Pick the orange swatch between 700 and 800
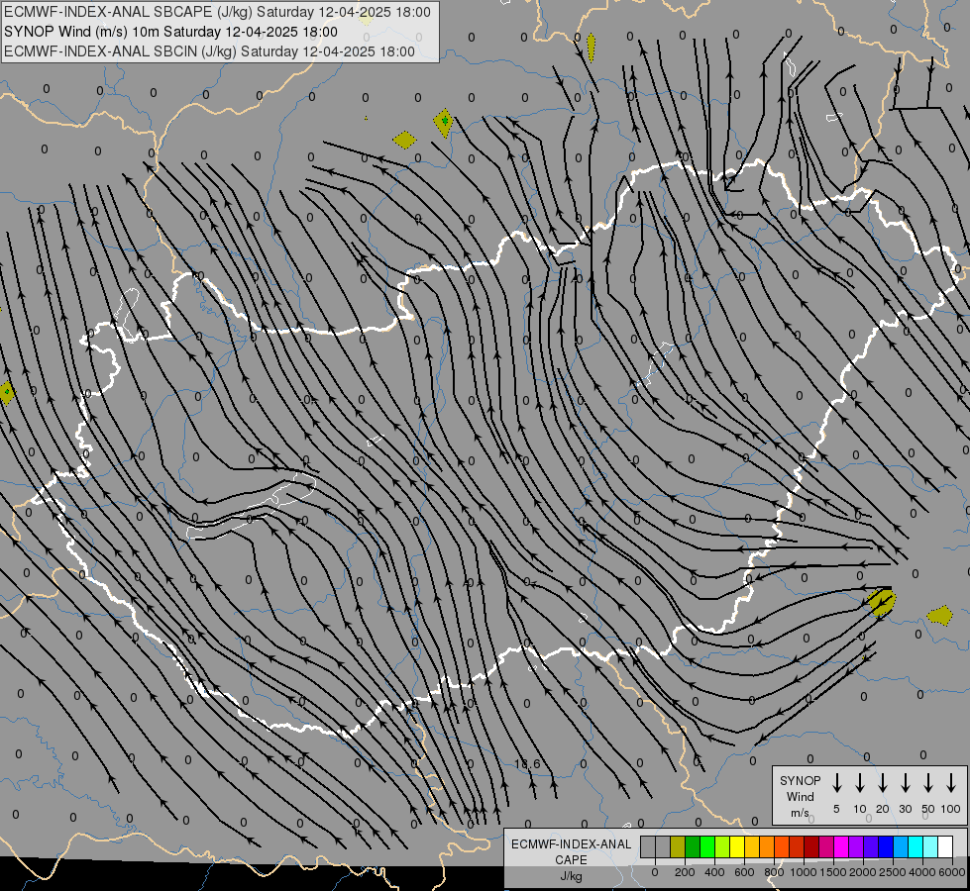 pyautogui.click(x=767, y=846)
